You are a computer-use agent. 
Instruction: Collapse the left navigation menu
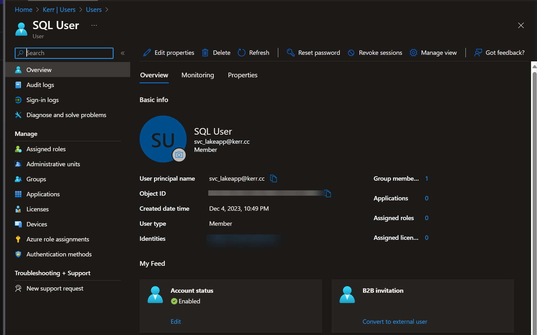coord(123,53)
